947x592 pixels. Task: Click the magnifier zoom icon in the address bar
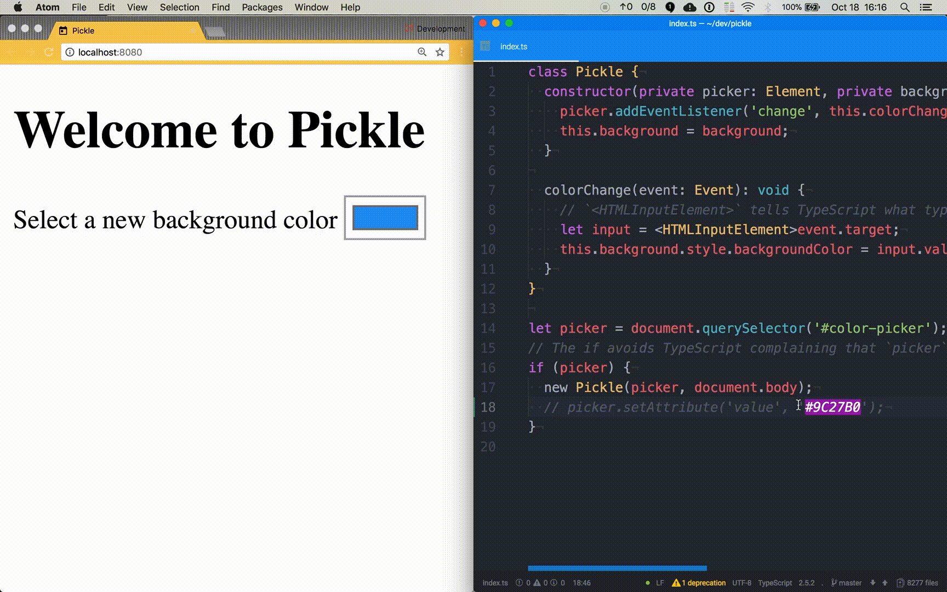coord(421,52)
